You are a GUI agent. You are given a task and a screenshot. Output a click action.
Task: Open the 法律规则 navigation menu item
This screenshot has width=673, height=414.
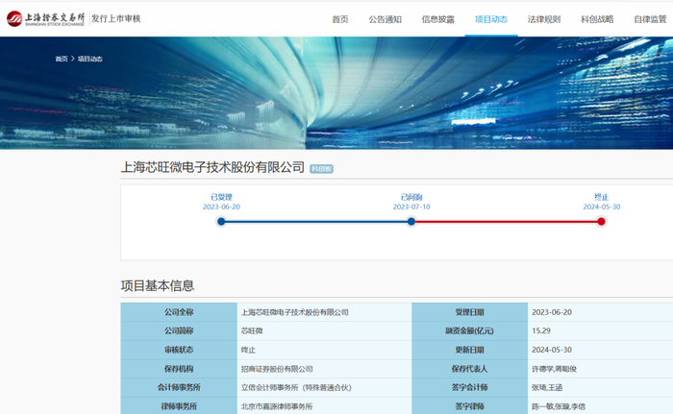pyautogui.click(x=544, y=19)
